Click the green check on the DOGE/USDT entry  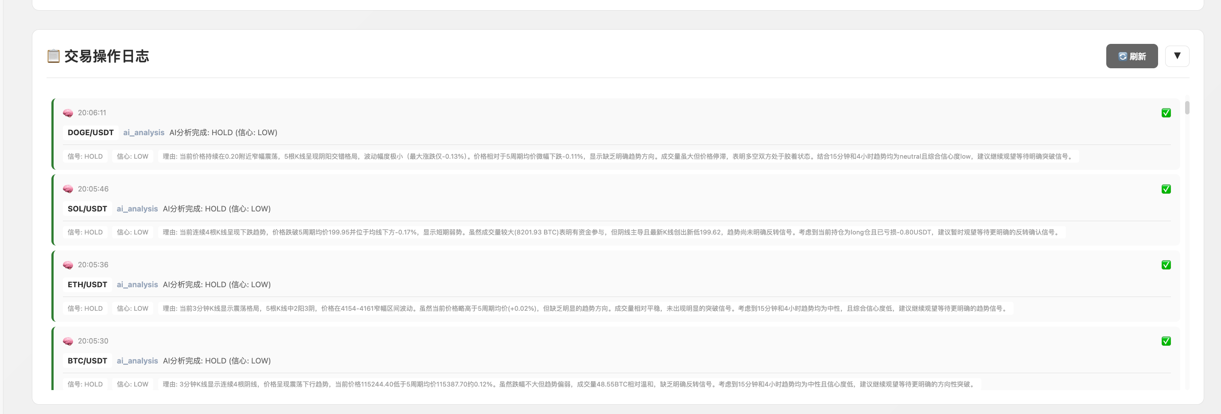point(1166,113)
